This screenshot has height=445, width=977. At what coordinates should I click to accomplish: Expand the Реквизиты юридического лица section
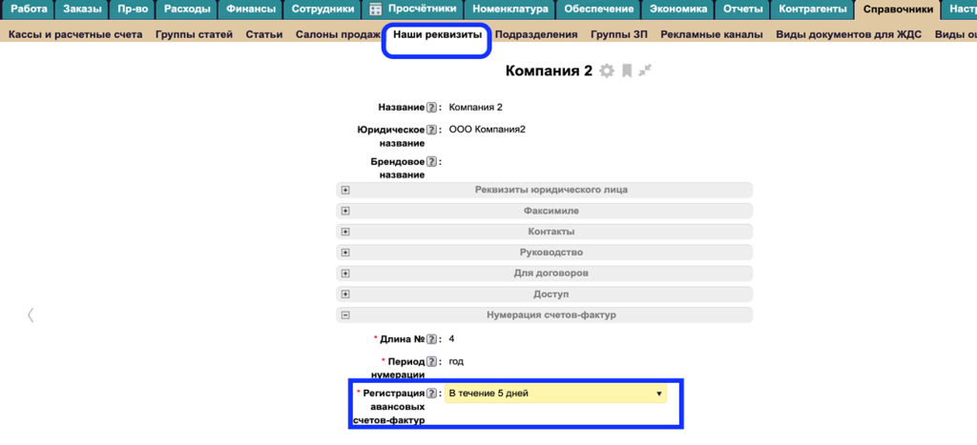[345, 190]
